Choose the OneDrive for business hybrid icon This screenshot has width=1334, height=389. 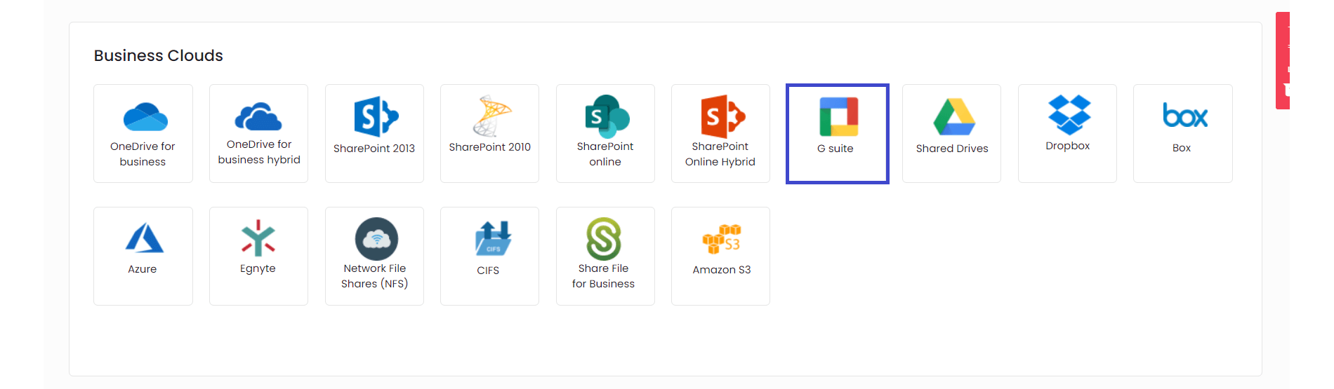[258, 116]
